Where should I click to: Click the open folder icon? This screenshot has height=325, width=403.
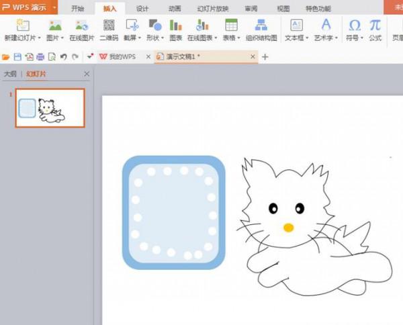click(x=7, y=57)
